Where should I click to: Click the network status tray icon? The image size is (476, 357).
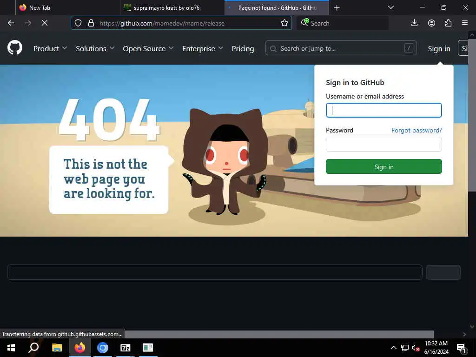405,348
